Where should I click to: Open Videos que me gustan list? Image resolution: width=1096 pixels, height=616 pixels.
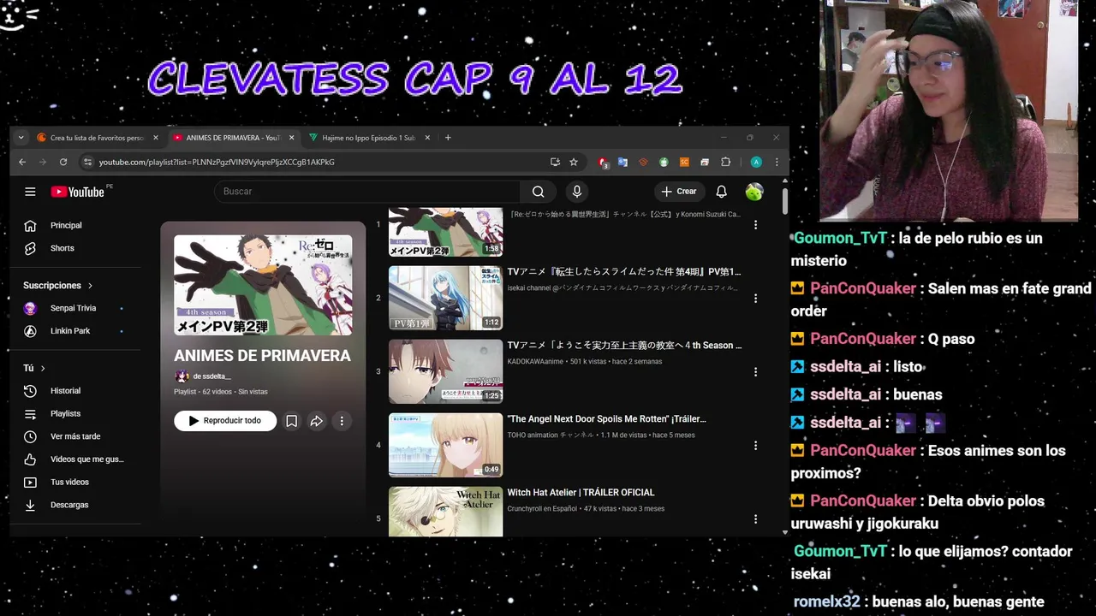click(x=86, y=459)
